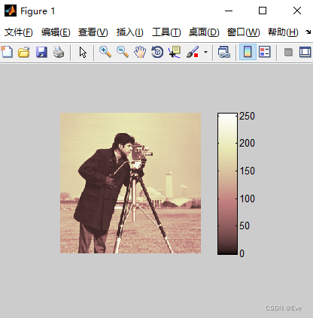Image resolution: width=313 pixels, height=318 pixels.
Task: Select the Edit Plot arrow tool
Action: (x=83, y=52)
